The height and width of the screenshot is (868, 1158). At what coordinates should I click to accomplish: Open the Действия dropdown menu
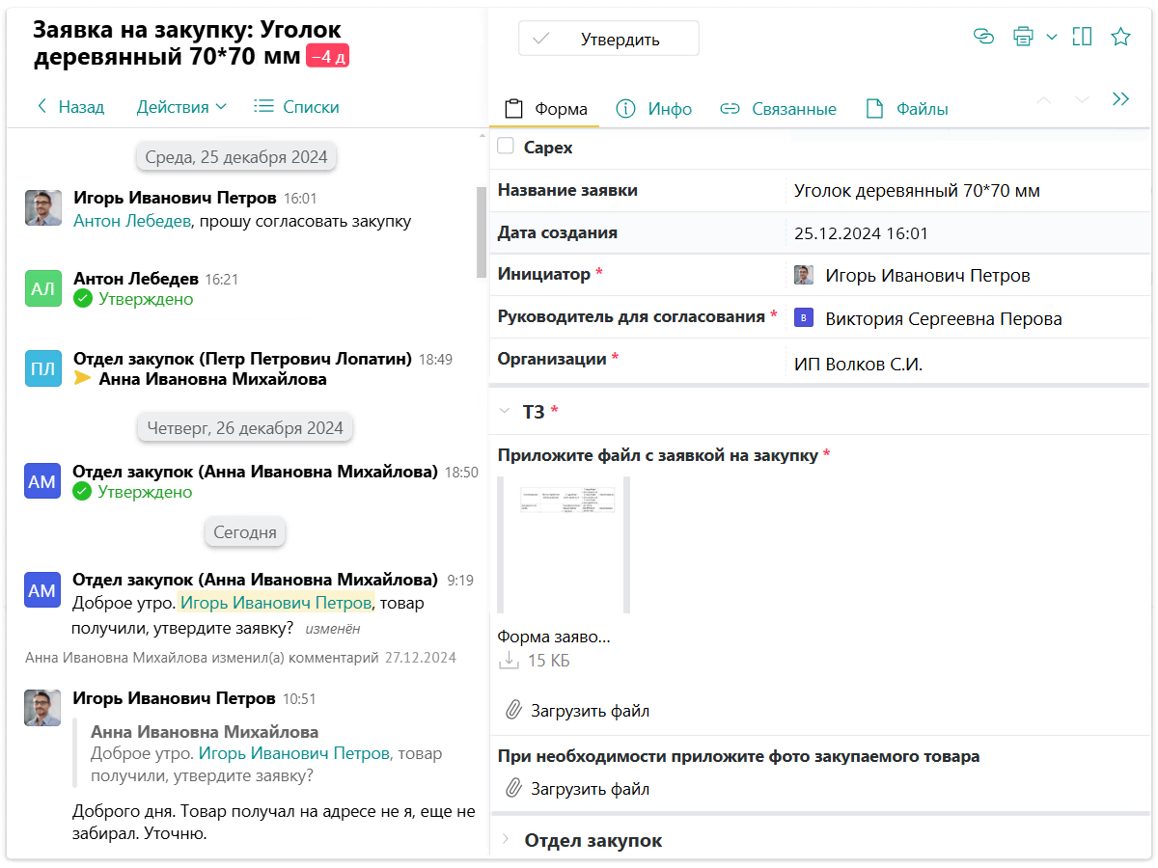pyautogui.click(x=181, y=107)
